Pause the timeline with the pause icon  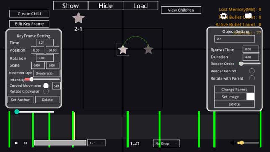26,143
